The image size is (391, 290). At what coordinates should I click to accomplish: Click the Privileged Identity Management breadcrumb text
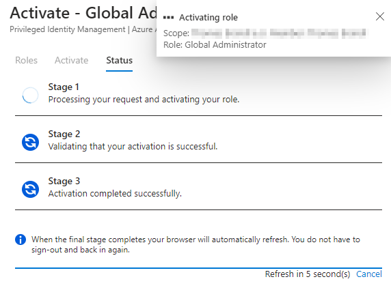pyautogui.click(x=67, y=29)
